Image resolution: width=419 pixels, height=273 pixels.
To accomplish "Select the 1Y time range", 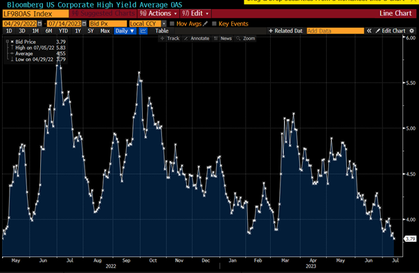I will 78,31.
